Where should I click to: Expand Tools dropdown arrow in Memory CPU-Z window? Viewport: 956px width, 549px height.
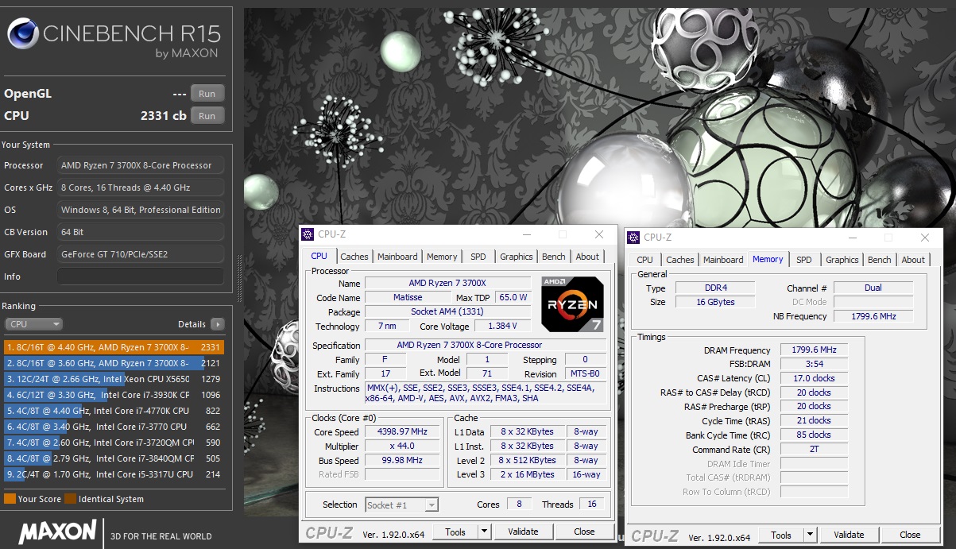click(x=810, y=535)
